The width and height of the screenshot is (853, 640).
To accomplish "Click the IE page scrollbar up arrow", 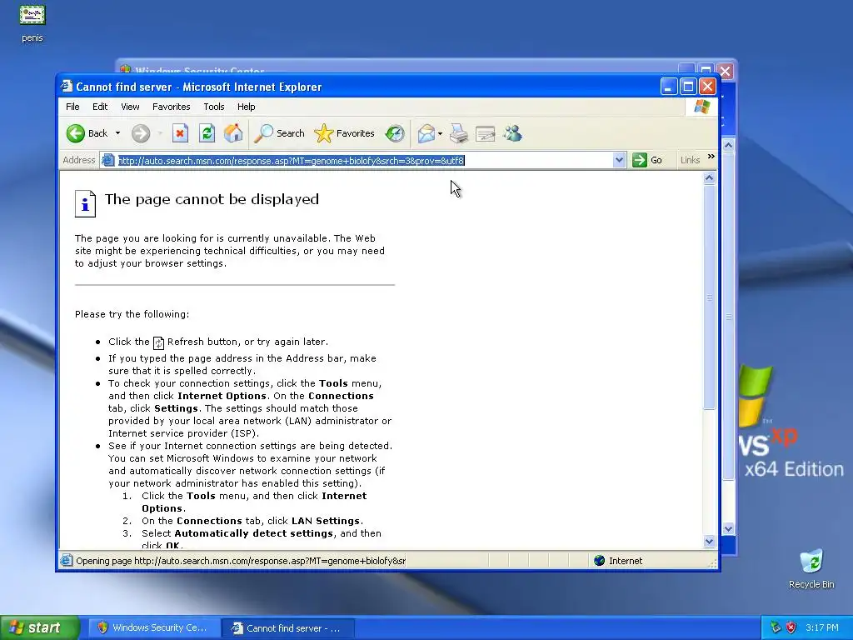I will point(709,178).
